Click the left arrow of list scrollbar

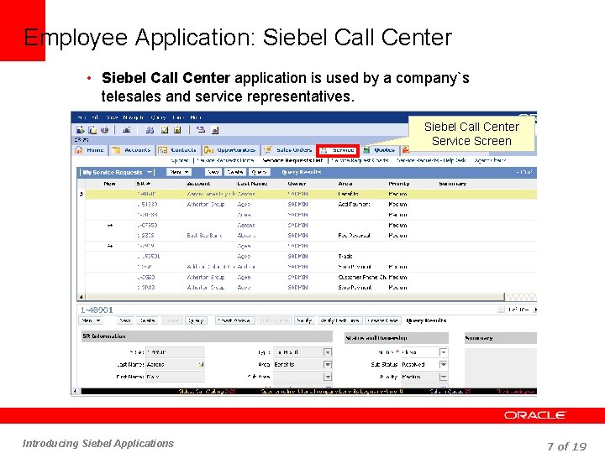81,297
